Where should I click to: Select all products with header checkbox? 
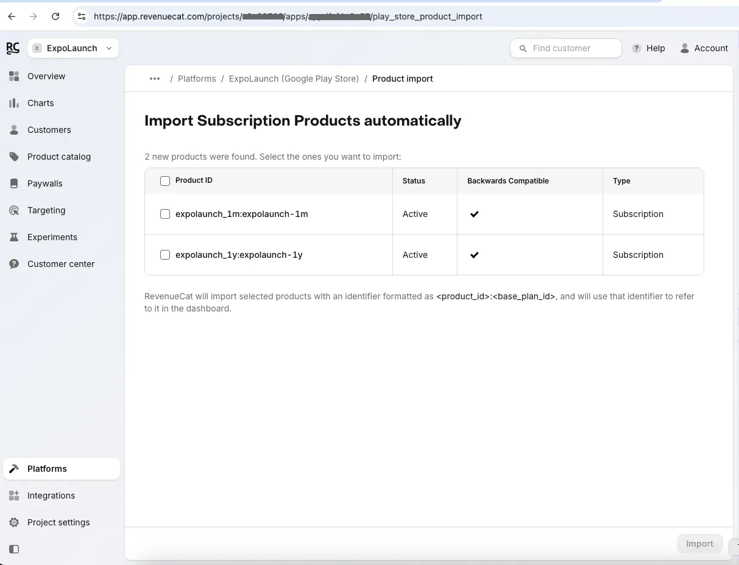pos(164,181)
